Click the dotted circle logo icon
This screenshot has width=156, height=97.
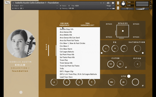click(x=21, y=92)
